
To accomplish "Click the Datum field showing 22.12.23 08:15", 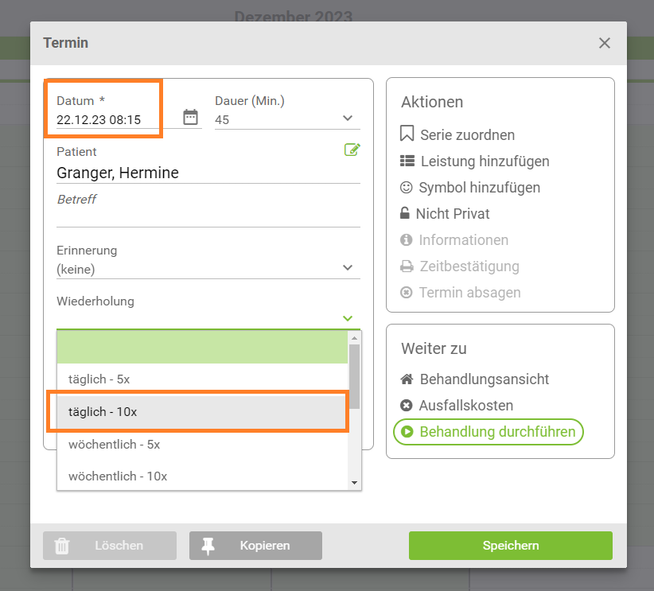I will point(107,119).
